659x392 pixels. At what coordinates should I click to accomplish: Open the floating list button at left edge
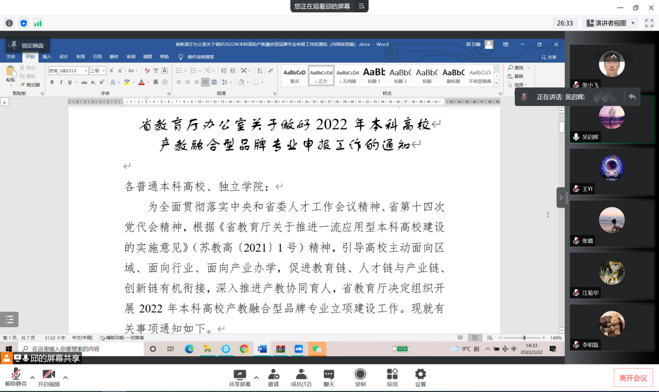coord(9,320)
